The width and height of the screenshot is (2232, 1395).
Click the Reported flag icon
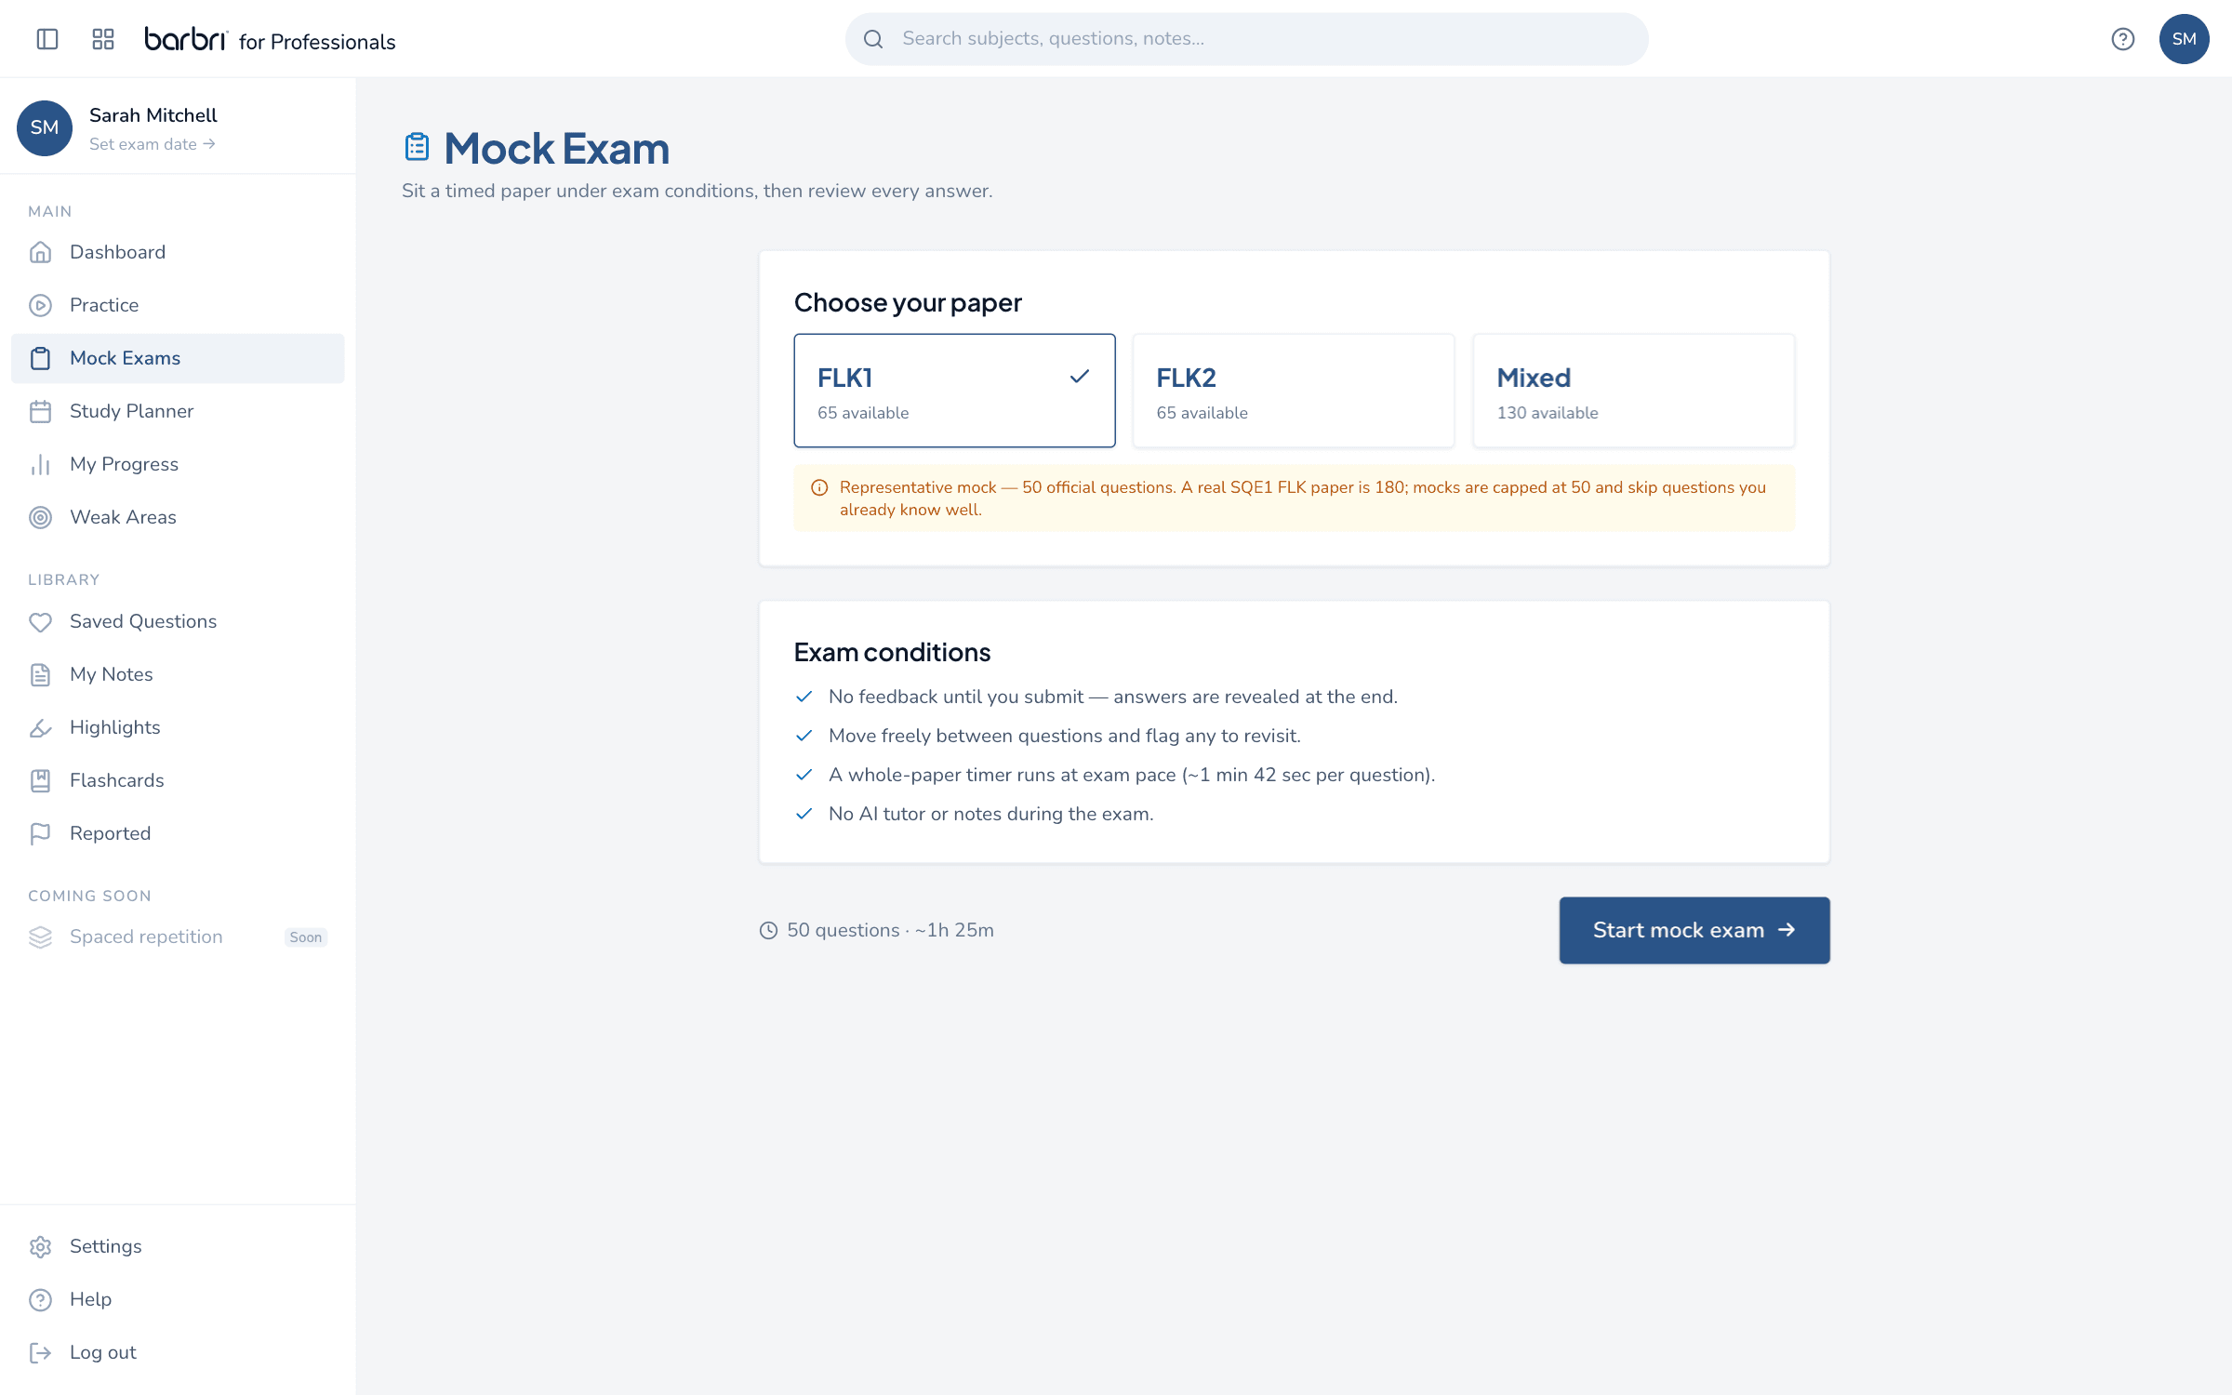click(40, 833)
